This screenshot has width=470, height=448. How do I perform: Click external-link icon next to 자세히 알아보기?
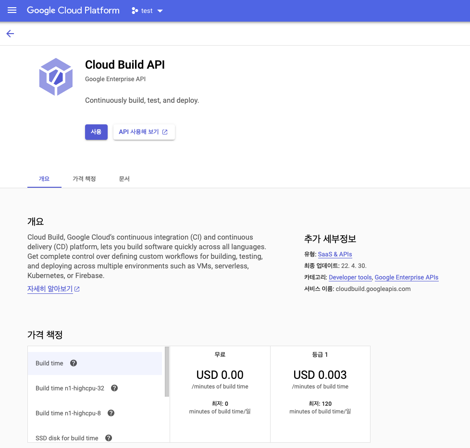click(x=77, y=289)
